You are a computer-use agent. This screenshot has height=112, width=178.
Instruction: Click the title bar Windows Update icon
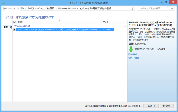click(3, 3)
